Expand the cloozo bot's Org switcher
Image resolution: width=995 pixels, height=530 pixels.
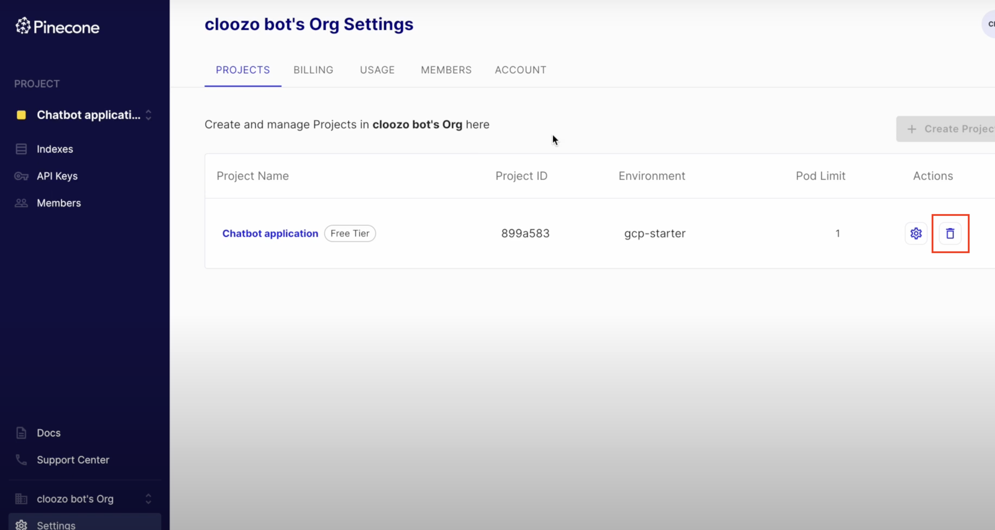[x=148, y=499]
